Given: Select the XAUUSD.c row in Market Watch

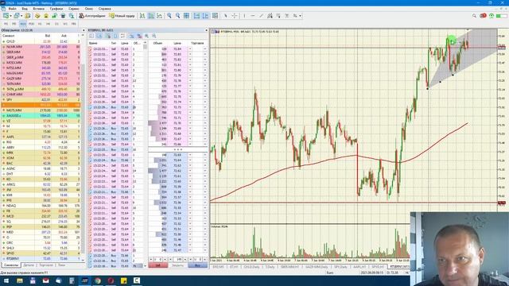Looking at the screenshot, I should 41,115.
